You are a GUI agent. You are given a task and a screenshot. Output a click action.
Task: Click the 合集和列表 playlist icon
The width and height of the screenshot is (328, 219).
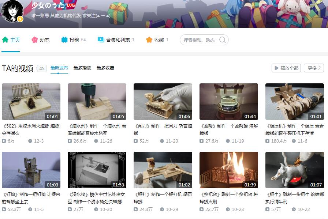click(x=101, y=40)
